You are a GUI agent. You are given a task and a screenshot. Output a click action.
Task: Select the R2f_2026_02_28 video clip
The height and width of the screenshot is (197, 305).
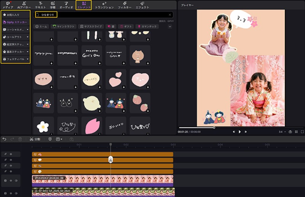pos(103,181)
